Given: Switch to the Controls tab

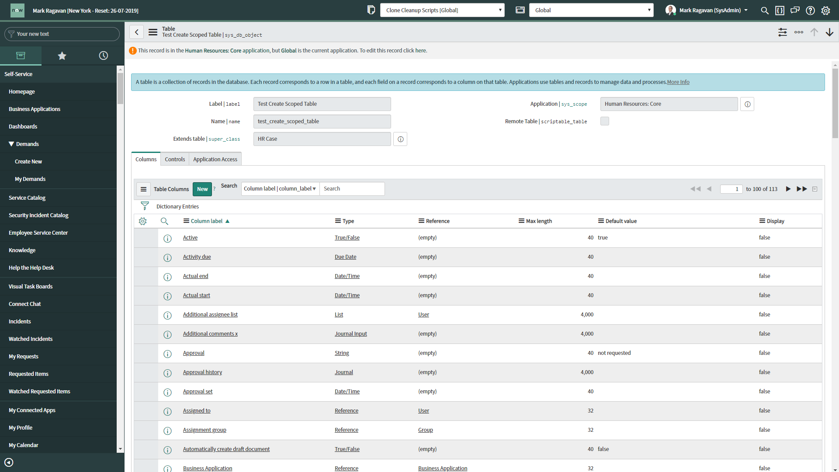Looking at the screenshot, I should click(175, 159).
